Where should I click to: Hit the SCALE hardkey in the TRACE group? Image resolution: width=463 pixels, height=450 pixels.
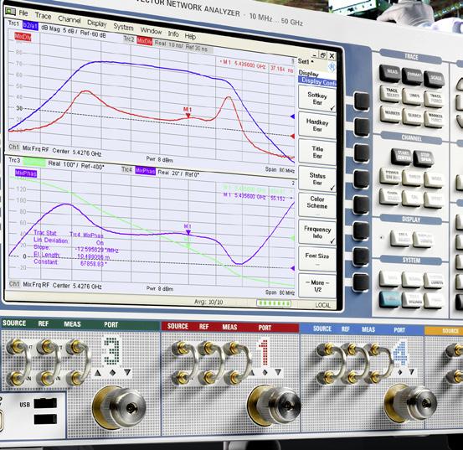(435, 79)
